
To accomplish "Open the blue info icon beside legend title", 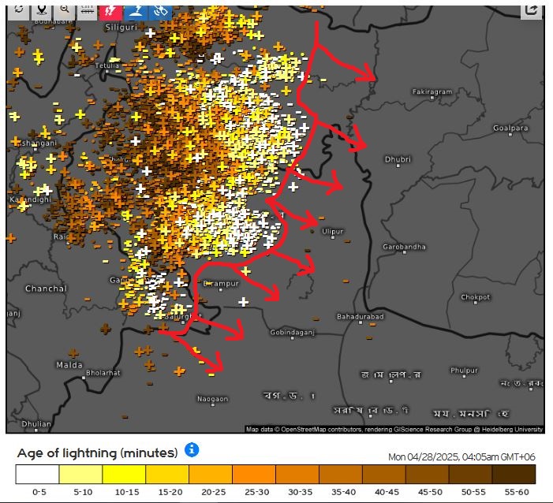I will coord(192,450).
